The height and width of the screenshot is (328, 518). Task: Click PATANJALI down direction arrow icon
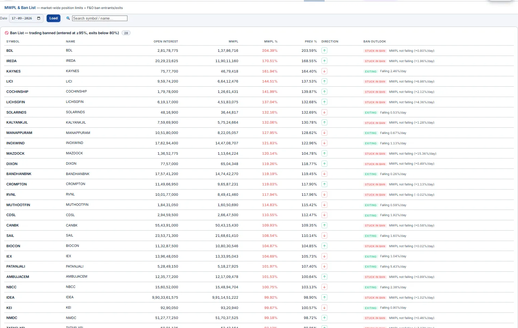324,267
